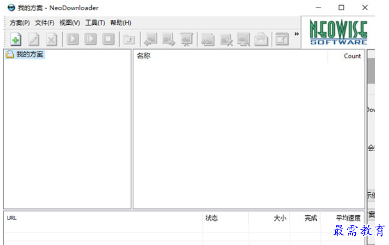Click the play-with-bar start icon

tap(90, 39)
